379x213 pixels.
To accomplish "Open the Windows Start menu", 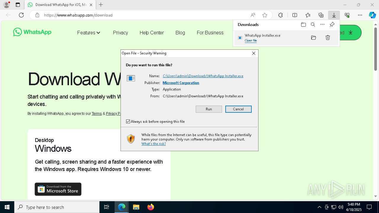I will point(7,207).
